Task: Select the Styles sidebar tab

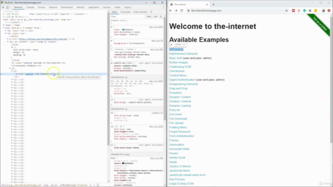Action: (114, 12)
